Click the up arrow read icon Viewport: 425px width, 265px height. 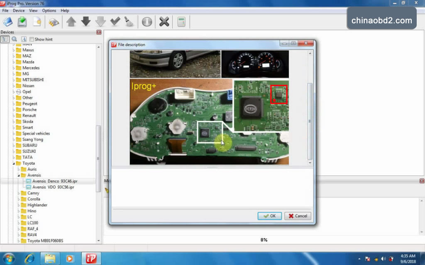(x=71, y=22)
